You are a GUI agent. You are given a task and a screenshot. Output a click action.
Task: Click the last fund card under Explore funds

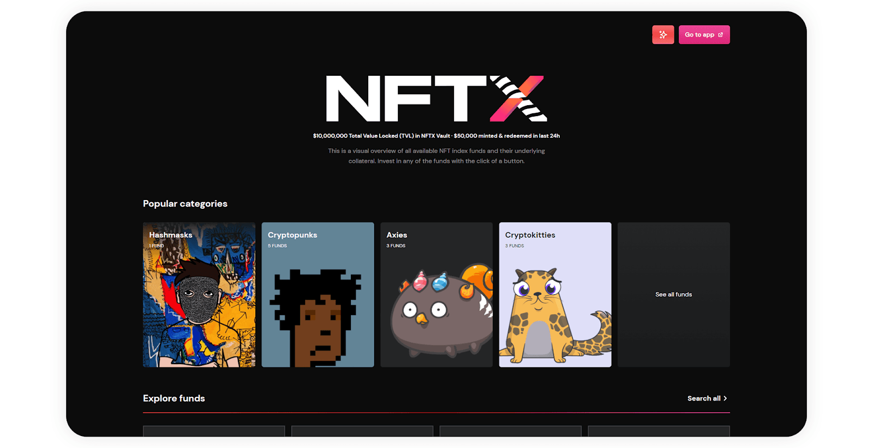(x=659, y=431)
